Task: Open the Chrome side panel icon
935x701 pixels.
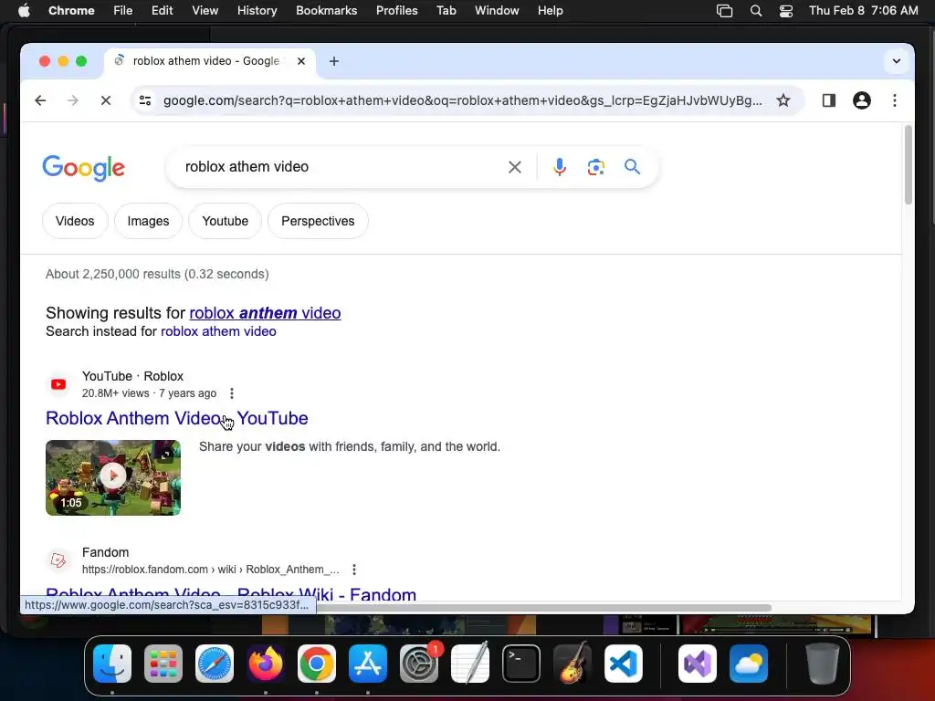Action: pyautogui.click(x=829, y=100)
